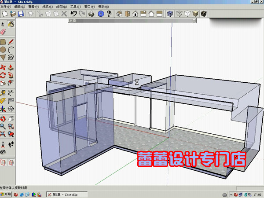The image size is (264, 198).
Task: Close the collapsed materials panel
Action: coord(194,21)
